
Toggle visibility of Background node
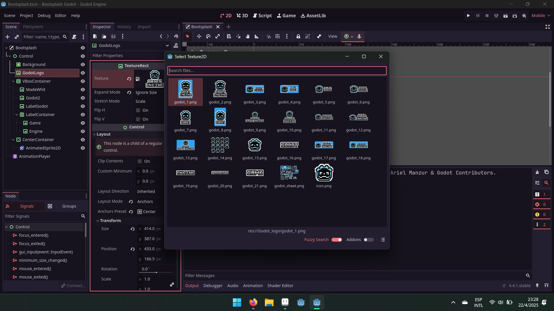tap(83, 65)
